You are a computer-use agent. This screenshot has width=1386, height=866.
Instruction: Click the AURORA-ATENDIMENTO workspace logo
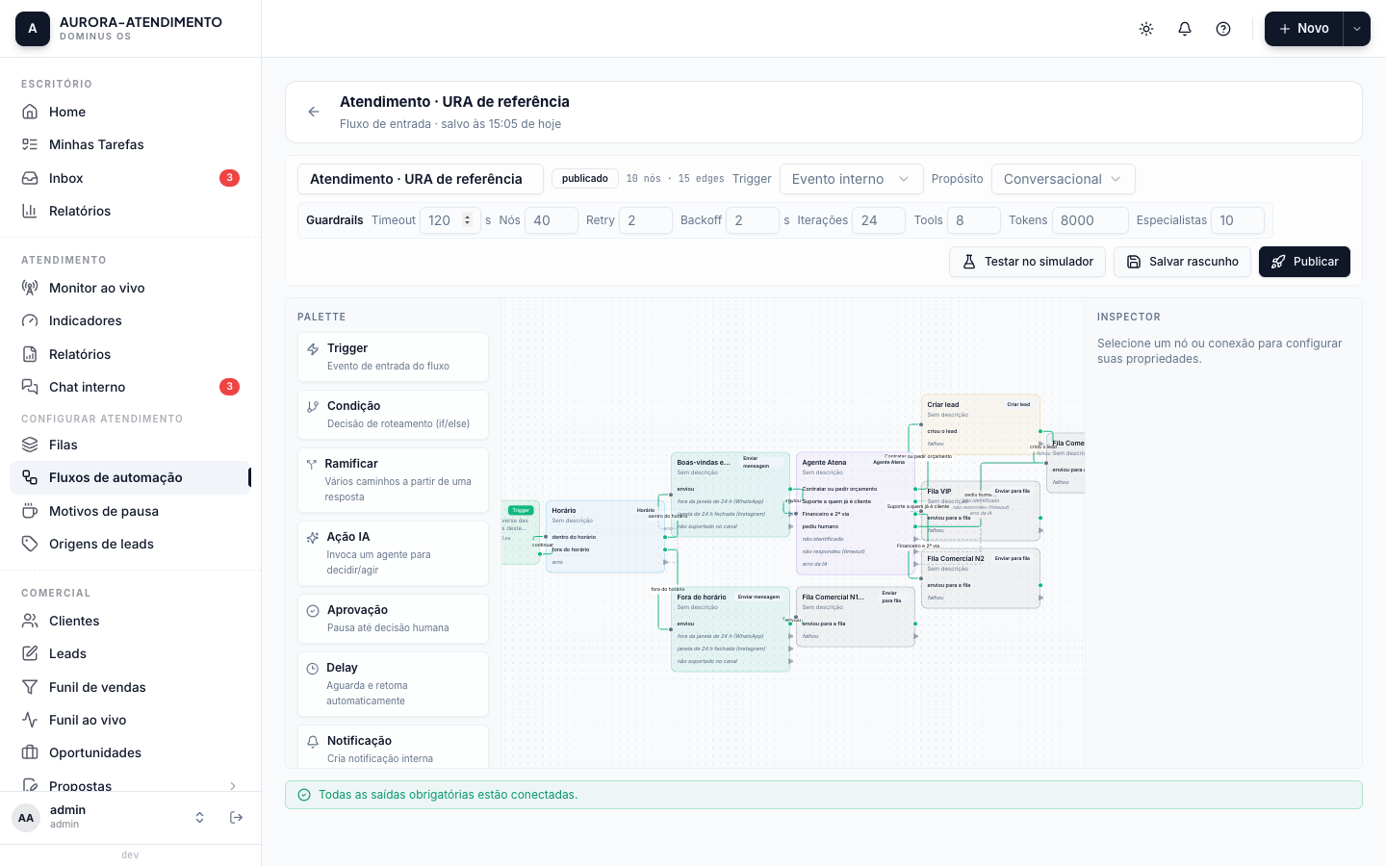coord(33,29)
